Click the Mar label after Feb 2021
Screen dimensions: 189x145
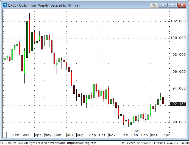[x=154, y=135]
